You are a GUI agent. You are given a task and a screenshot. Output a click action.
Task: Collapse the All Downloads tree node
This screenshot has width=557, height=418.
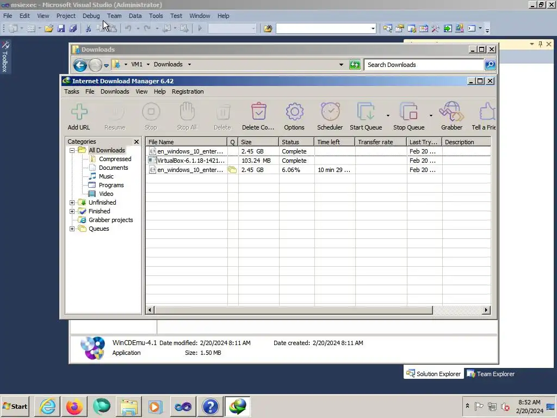(72, 150)
